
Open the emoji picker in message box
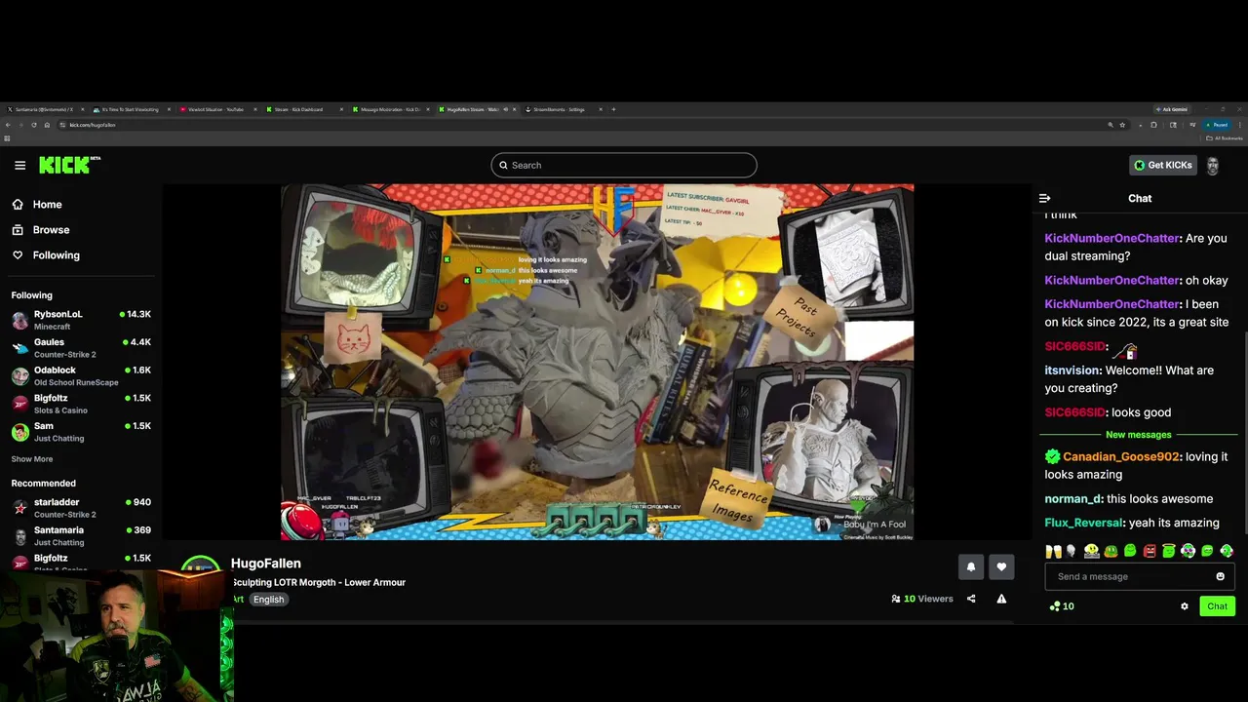tap(1220, 576)
